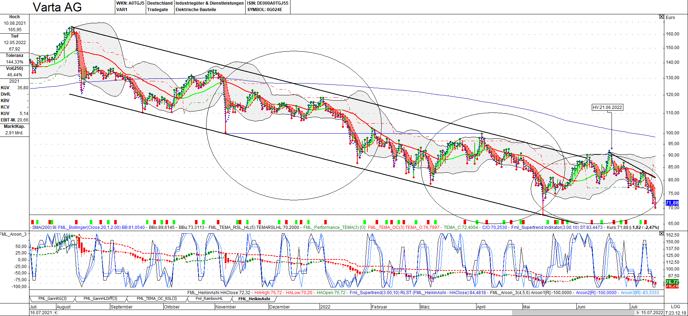688x316 pixels.
Task: Click the green 76,72 indicator value marker
Action: click(672, 282)
